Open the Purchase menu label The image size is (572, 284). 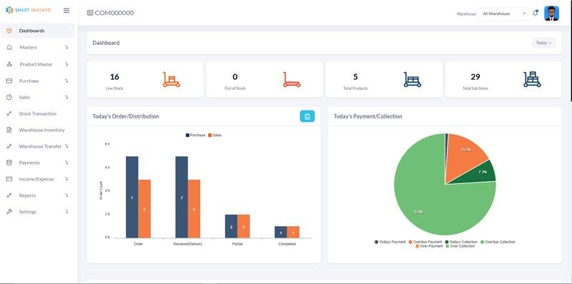click(29, 81)
